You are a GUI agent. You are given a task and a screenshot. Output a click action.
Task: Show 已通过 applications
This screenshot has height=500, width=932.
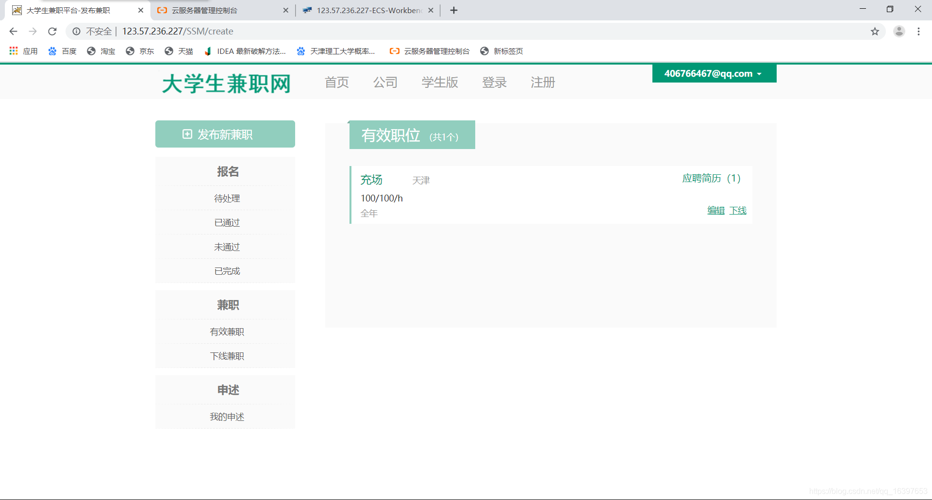[x=227, y=222]
